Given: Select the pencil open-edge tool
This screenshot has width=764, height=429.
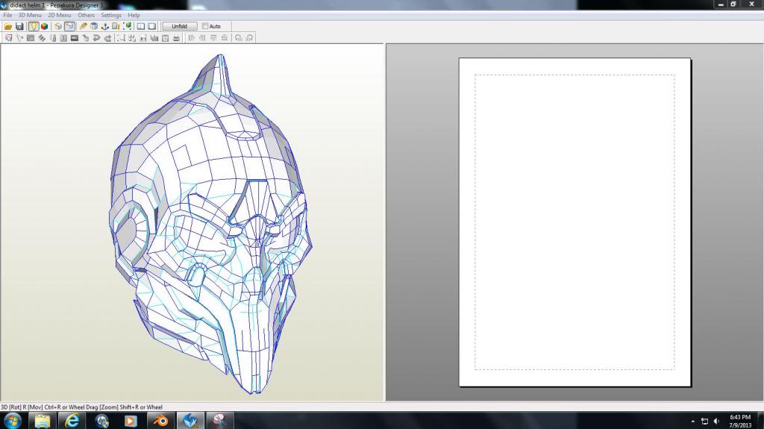Looking at the screenshot, I should [x=84, y=26].
